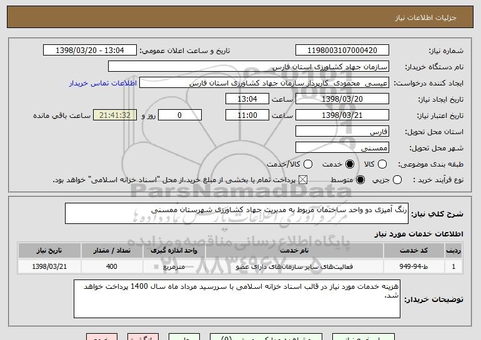This screenshot has width=481, height=340.
Task: Click the announcement datetime field 1398/03/20 - 13:04
Action: pos(90,51)
